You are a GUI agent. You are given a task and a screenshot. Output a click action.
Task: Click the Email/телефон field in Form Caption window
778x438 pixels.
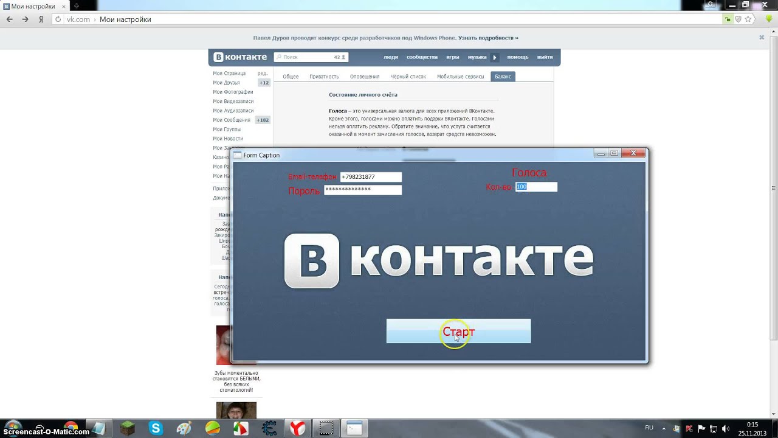point(371,177)
